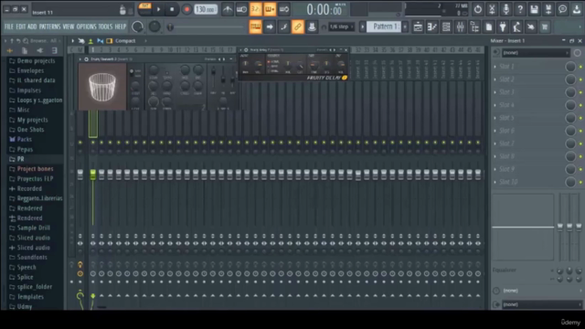The height and width of the screenshot is (329, 585).
Task: Toggle Slot 1 enable knob
Action: pyautogui.click(x=570, y=67)
